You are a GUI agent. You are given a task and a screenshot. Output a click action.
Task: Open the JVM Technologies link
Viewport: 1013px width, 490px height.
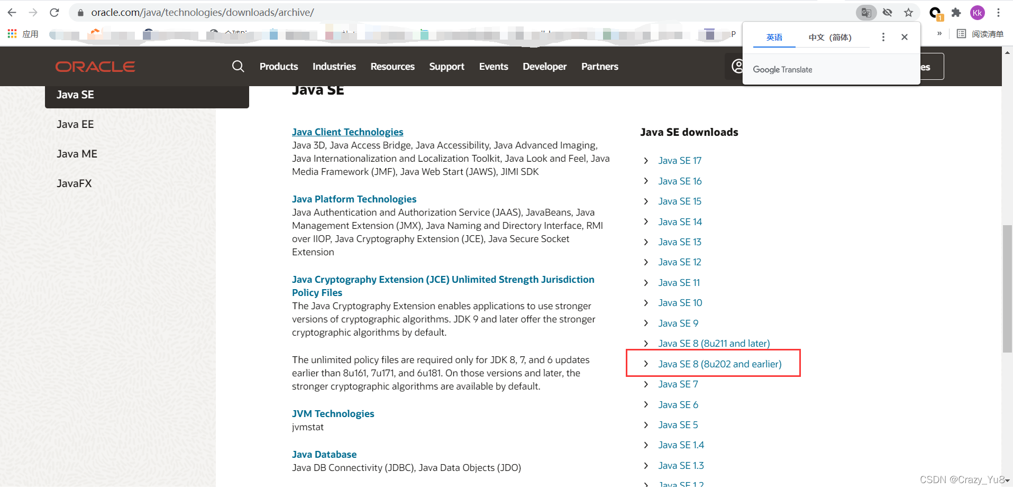[333, 414]
